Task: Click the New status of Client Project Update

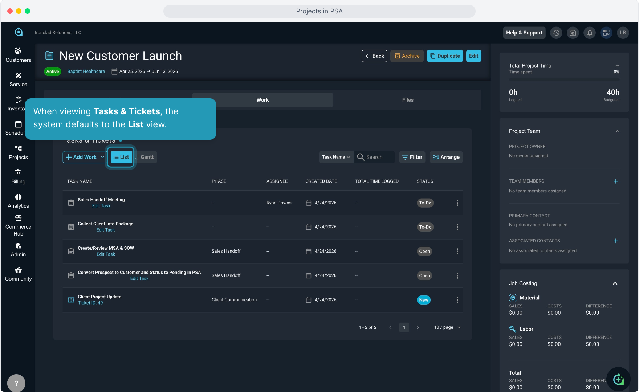Action: (x=424, y=300)
